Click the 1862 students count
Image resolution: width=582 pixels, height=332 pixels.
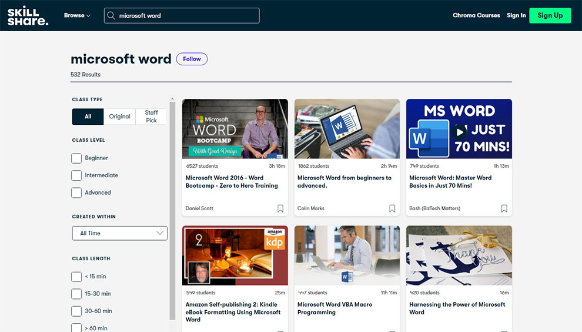click(x=314, y=166)
